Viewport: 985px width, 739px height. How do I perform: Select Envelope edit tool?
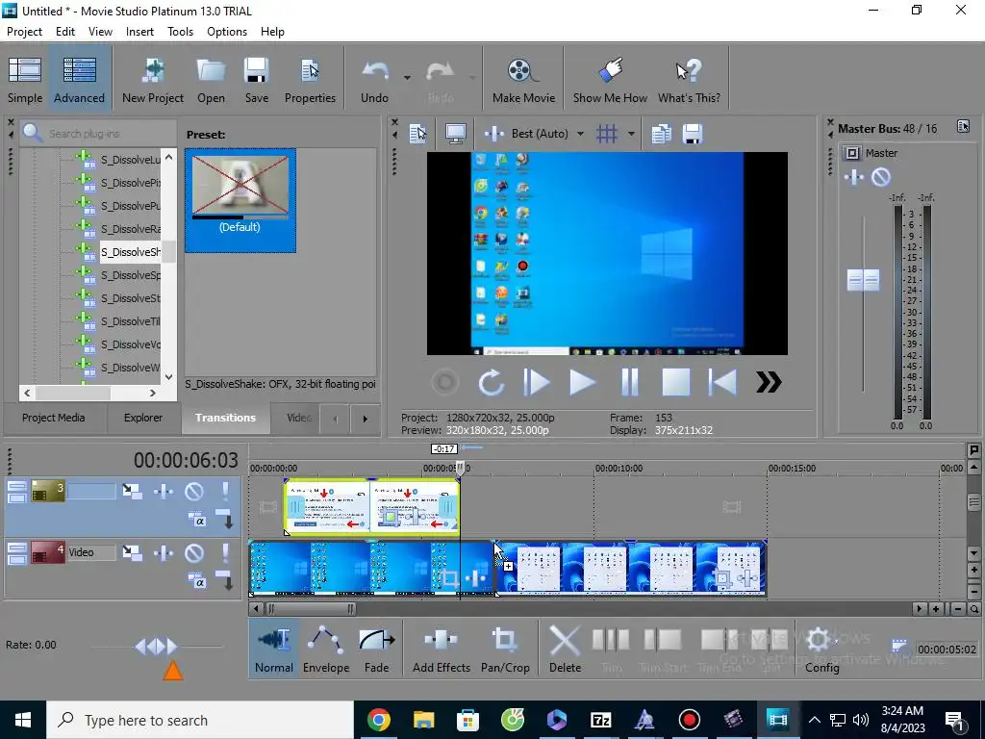pyautogui.click(x=326, y=650)
